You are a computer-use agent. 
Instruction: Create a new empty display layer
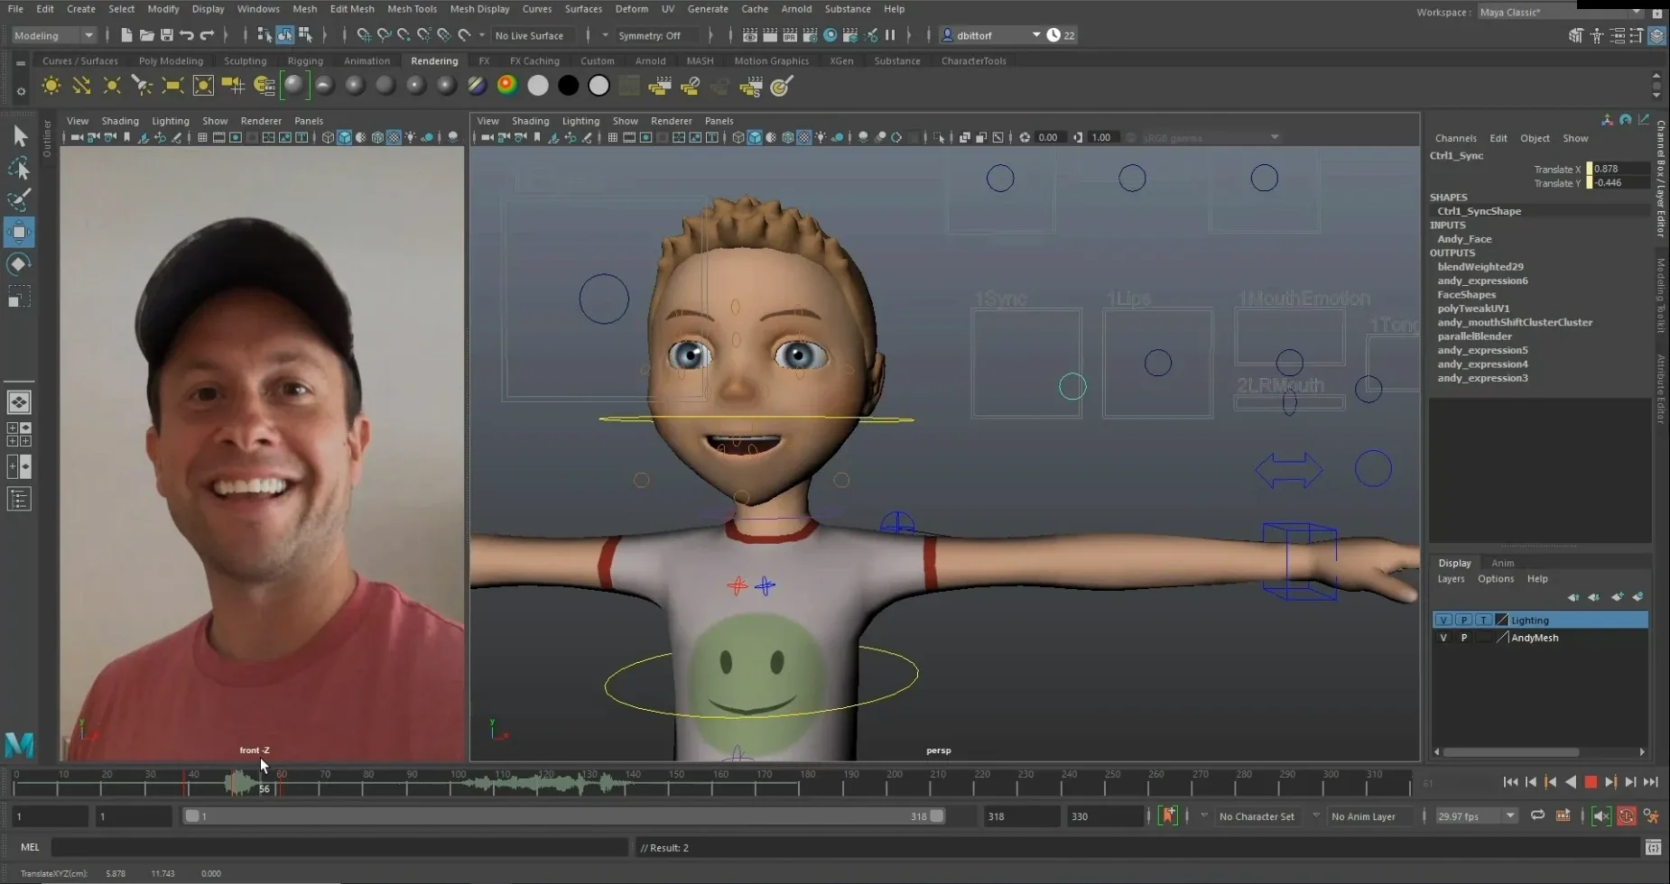1617,597
